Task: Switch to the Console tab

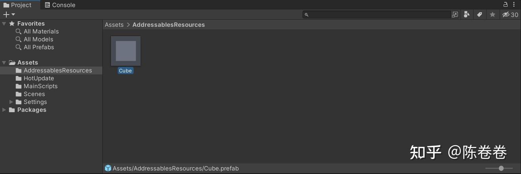Action: tap(60, 5)
